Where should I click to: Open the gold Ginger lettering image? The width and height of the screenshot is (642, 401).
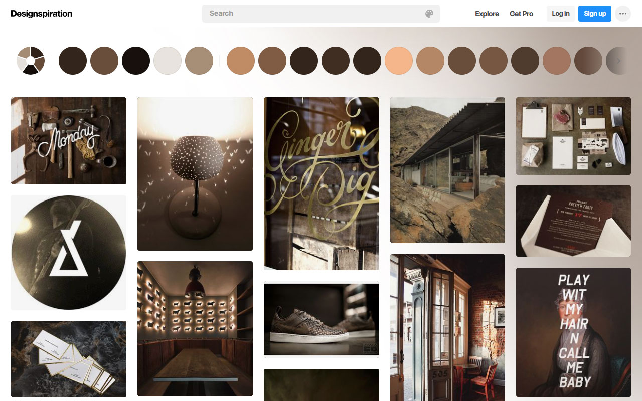[x=322, y=183]
